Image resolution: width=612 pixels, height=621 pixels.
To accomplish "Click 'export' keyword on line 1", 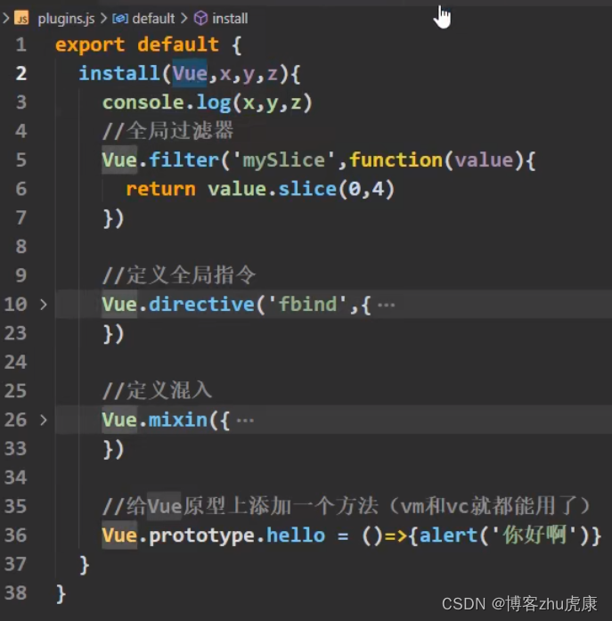I will click(x=90, y=45).
